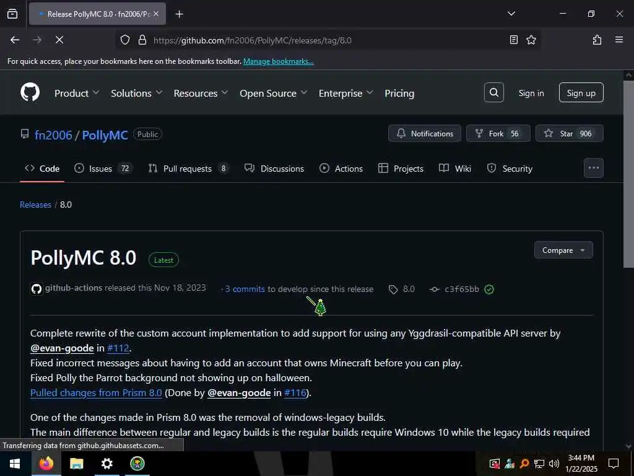Click the github-actions avatar icon
Viewport: 634px width, 476px height.
pyautogui.click(x=37, y=289)
